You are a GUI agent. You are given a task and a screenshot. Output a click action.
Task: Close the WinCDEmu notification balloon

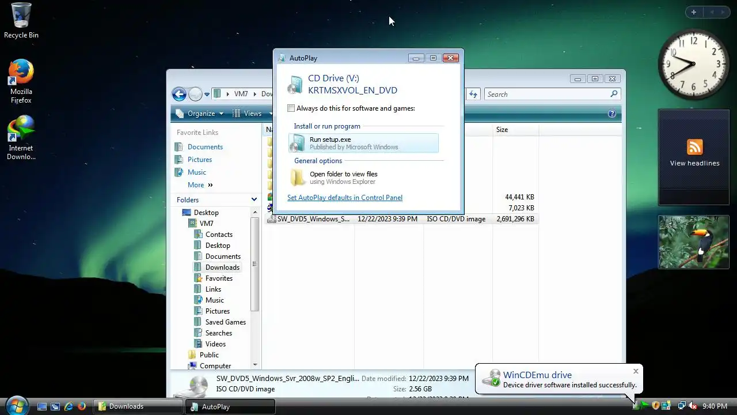pyautogui.click(x=636, y=371)
